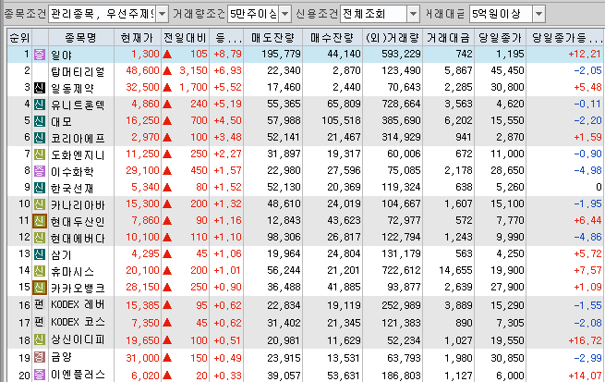Select stock name 이엔플러스
The height and width of the screenshot is (382, 605).
[78, 375]
